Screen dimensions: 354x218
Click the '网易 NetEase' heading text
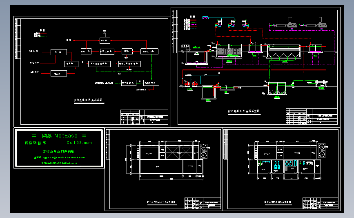pos(60,136)
